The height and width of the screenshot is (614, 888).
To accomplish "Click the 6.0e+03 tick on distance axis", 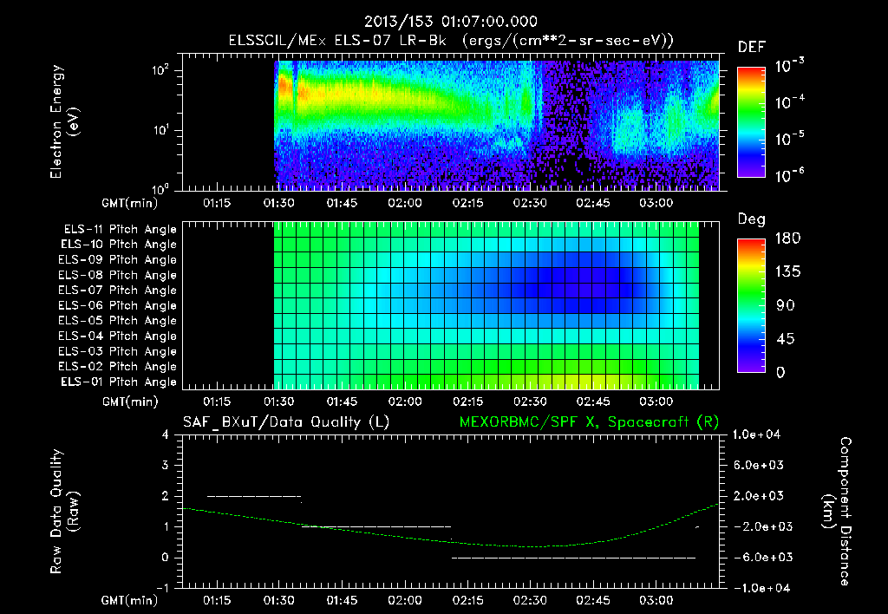I will (x=759, y=466).
